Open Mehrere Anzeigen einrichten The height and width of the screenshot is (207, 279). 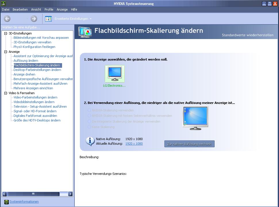pyautogui.click(x=33, y=88)
